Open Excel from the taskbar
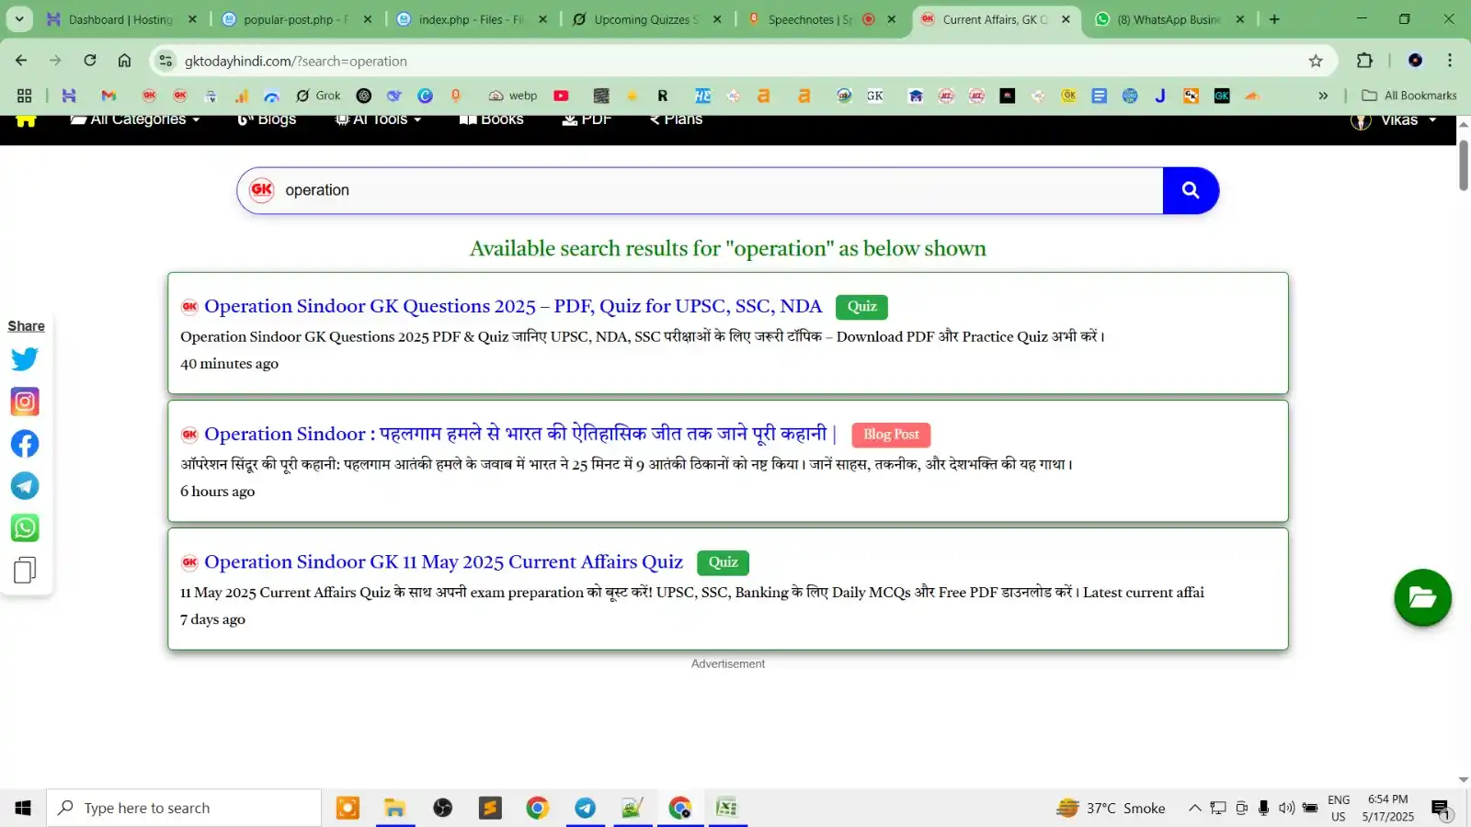This screenshot has width=1471, height=827. point(727,808)
